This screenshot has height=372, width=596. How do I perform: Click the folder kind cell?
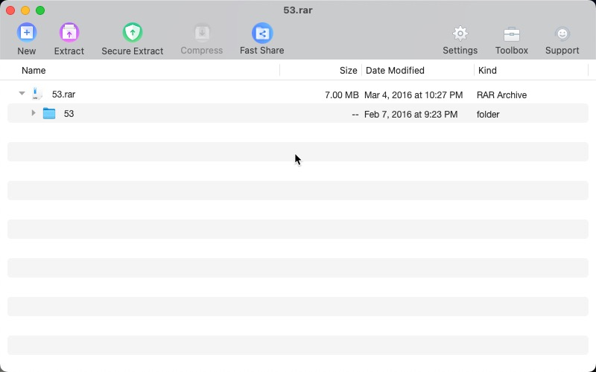488,115
